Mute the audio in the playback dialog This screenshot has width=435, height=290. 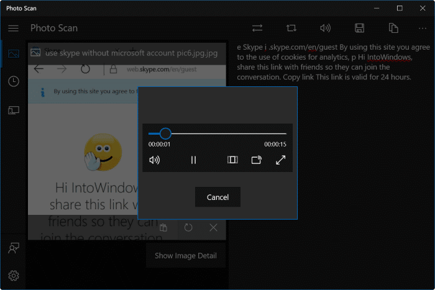coord(155,160)
